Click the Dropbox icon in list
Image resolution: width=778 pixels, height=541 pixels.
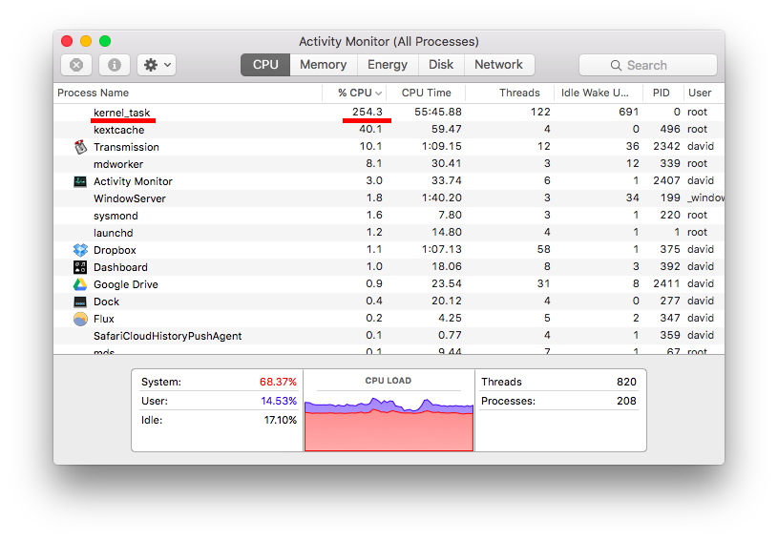[80, 250]
